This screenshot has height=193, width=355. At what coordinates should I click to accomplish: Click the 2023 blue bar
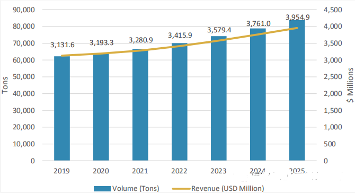(218, 98)
